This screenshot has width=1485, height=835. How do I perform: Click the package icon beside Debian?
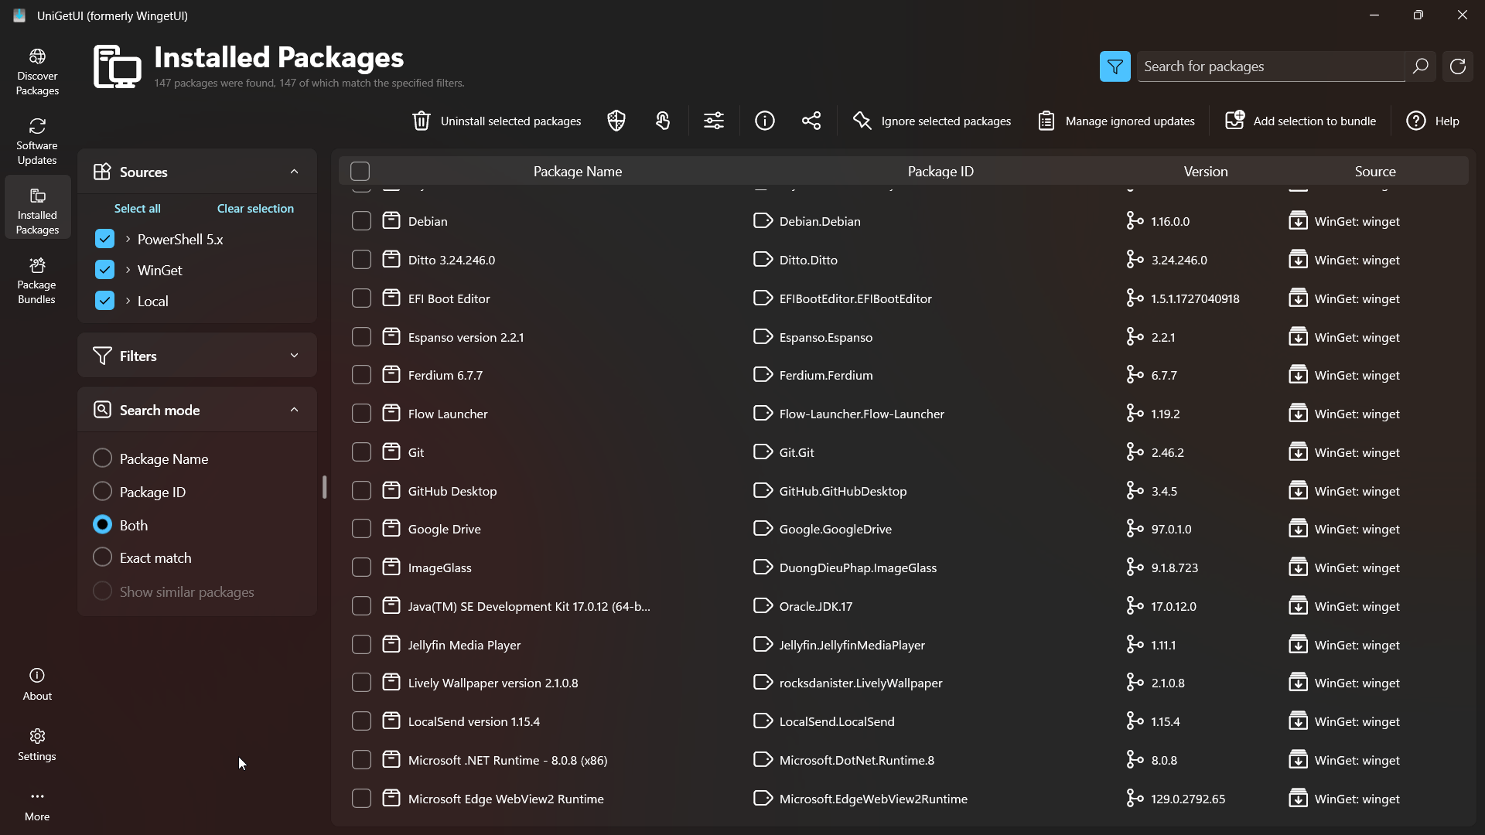[391, 220]
